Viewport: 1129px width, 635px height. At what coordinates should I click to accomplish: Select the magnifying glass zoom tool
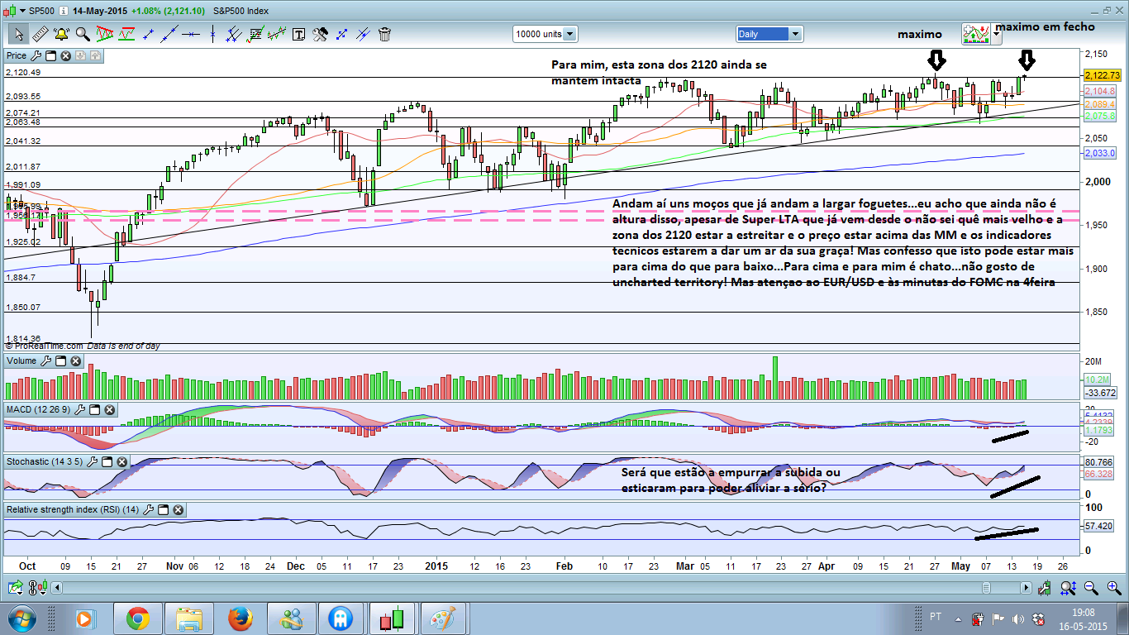pyautogui.click(x=83, y=34)
